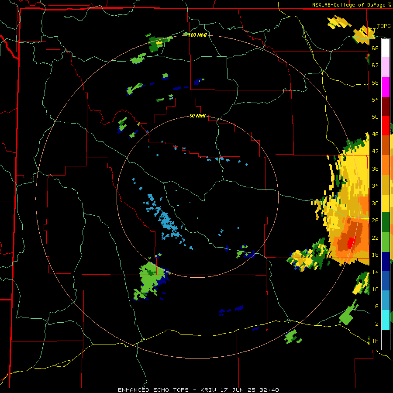Select the bright red legend swatch
393x393 pixels.
click(x=386, y=126)
